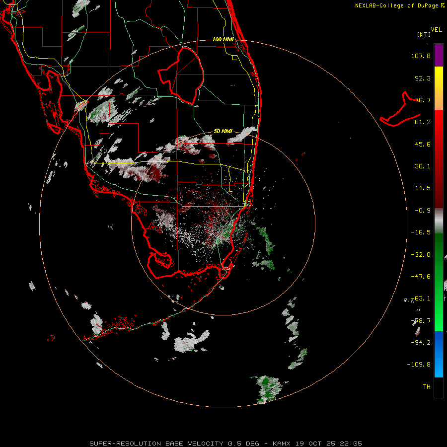This screenshot has width=447, height=447.
Task: Click the Grand Bahama island outline
Action: point(400,109)
